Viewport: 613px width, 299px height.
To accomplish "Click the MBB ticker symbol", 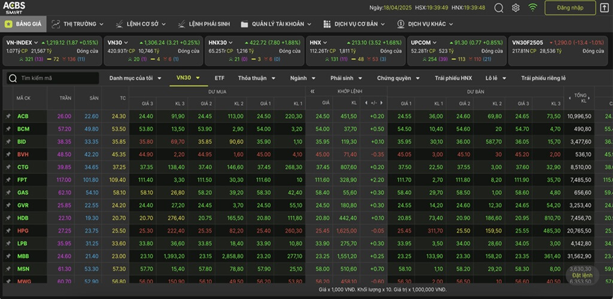I will [x=23, y=256].
